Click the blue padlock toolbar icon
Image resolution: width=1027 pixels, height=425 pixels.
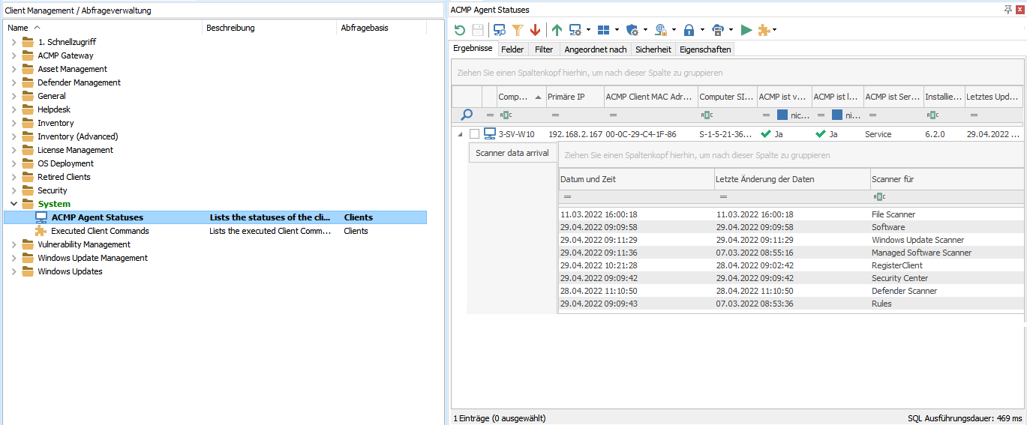688,30
